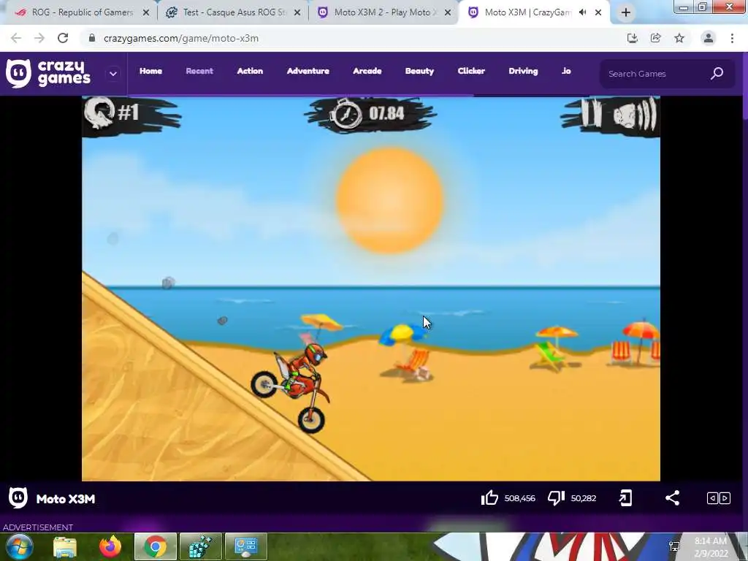Open File Explorer from taskbar
Image resolution: width=748 pixels, height=561 pixels.
65,546
